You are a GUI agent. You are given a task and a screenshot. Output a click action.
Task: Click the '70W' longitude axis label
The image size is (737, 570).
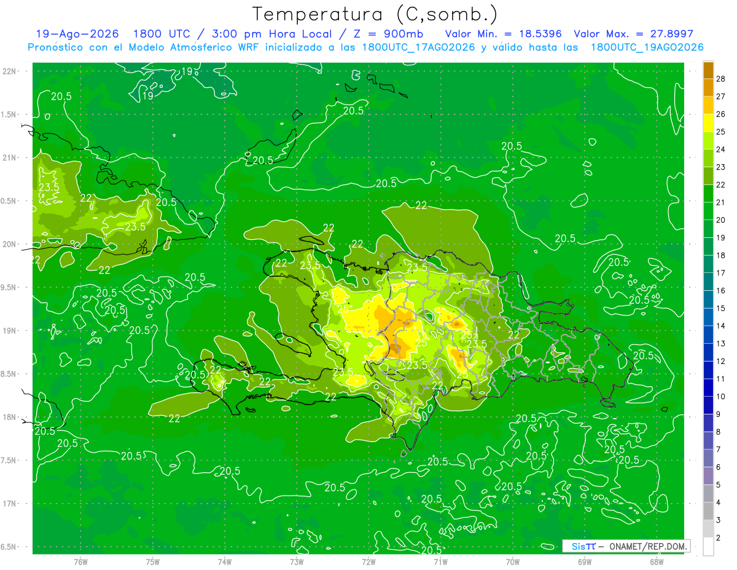[x=512, y=562]
